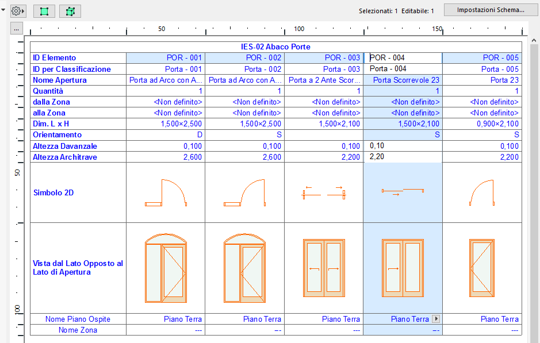Click POR - 004 sliding door elevation view
Viewport: 540px width, 343px height.
click(x=403, y=268)
